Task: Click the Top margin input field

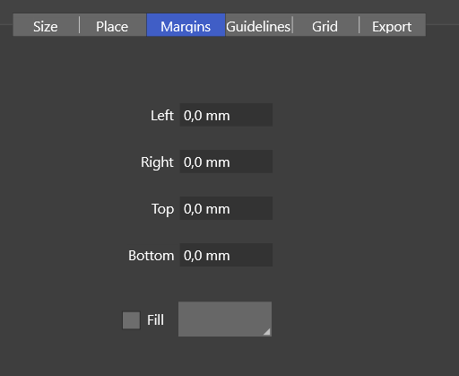Action: coord(226,208)
